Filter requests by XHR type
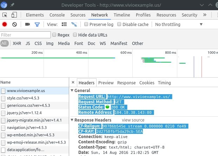The height and width of the screenshot is (156, 218). (17, 44)
